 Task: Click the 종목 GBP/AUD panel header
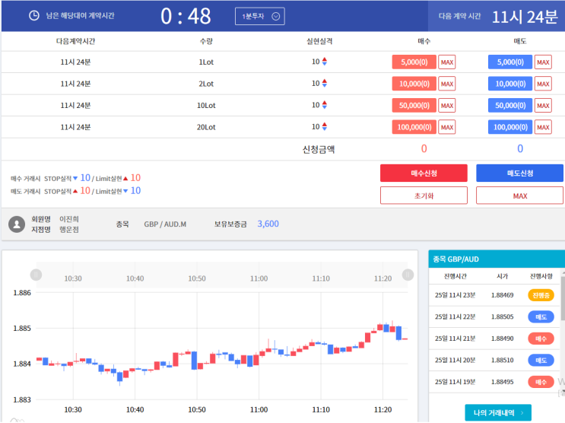[x=497, y=259]
